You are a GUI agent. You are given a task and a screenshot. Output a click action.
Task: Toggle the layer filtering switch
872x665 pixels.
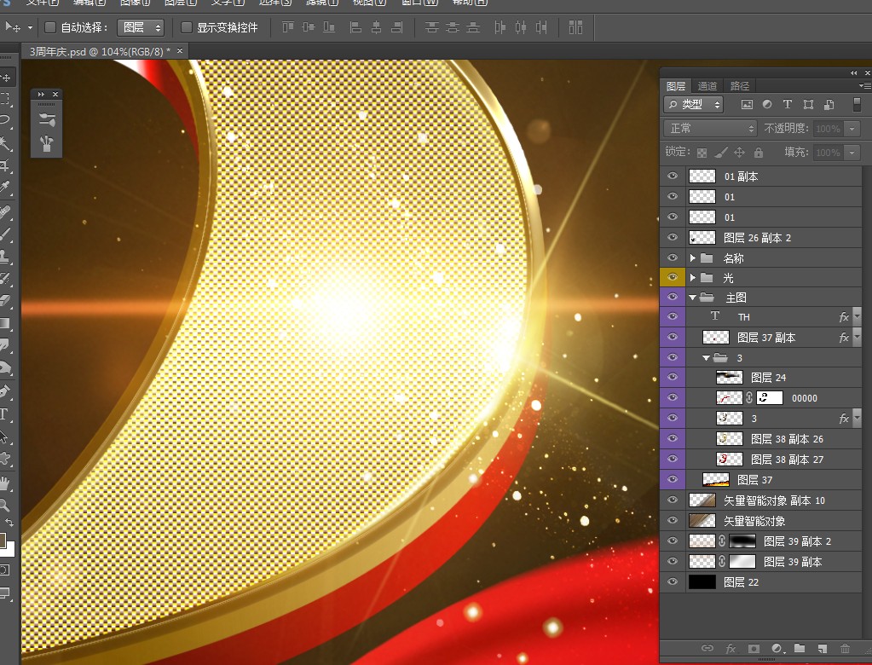(857, 105)
